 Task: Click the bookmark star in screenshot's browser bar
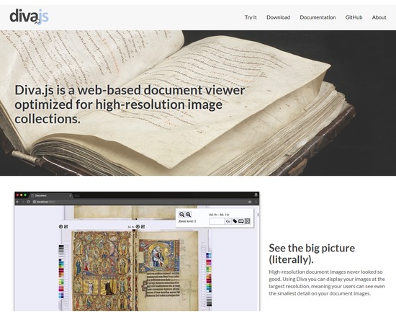(250, 202)
